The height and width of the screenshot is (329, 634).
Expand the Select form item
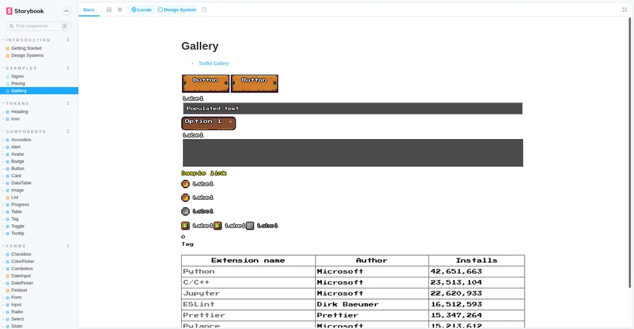point(17,319)
